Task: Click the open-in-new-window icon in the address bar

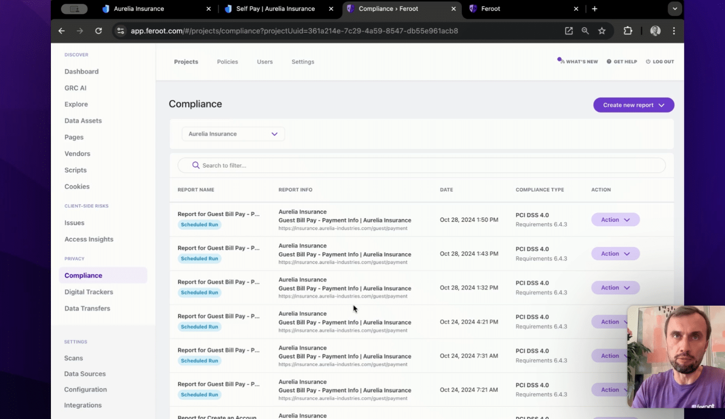Action: pos(569,31)
